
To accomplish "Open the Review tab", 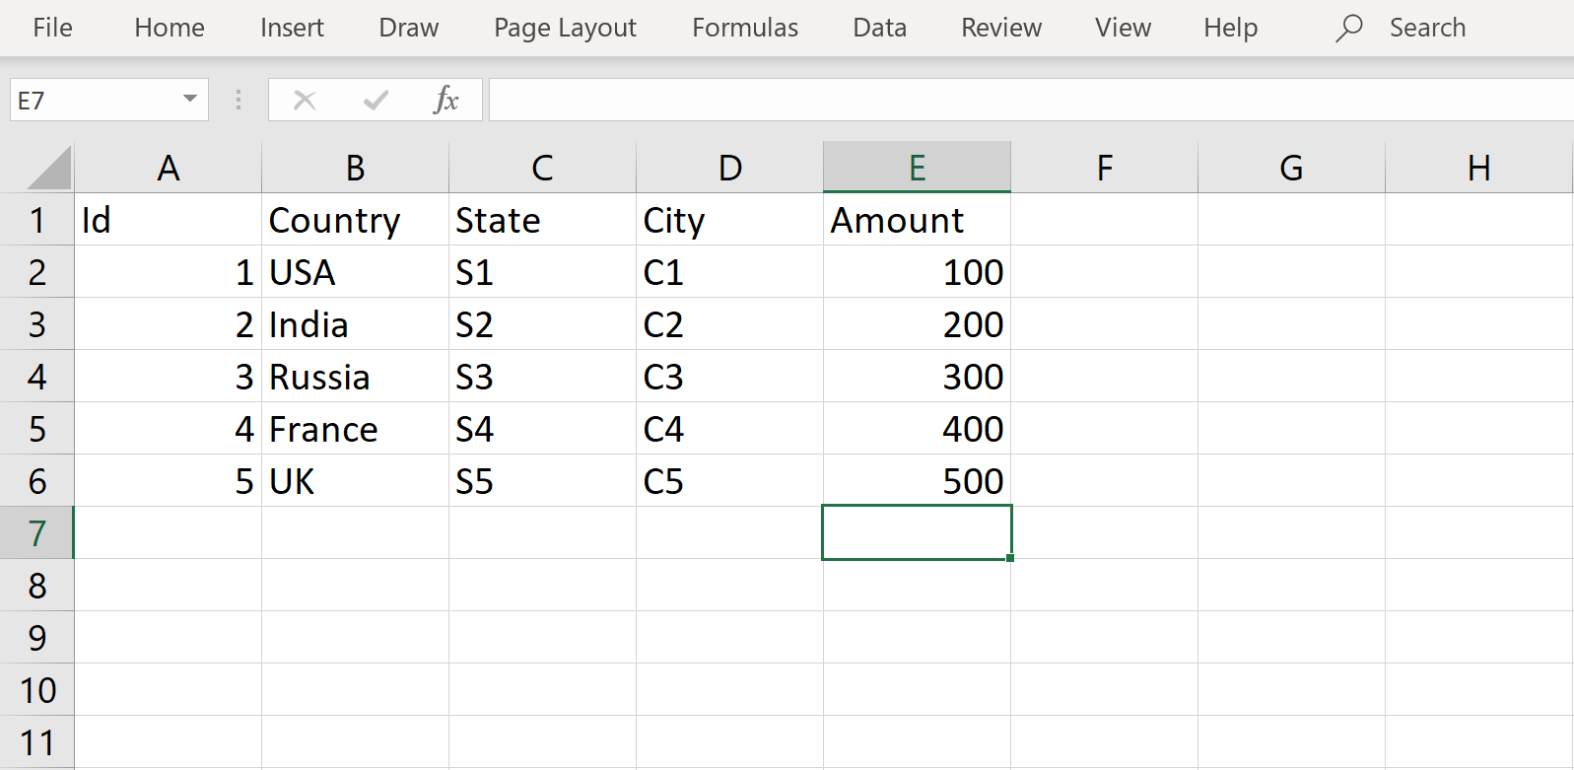I will (x=1000, y=28).
